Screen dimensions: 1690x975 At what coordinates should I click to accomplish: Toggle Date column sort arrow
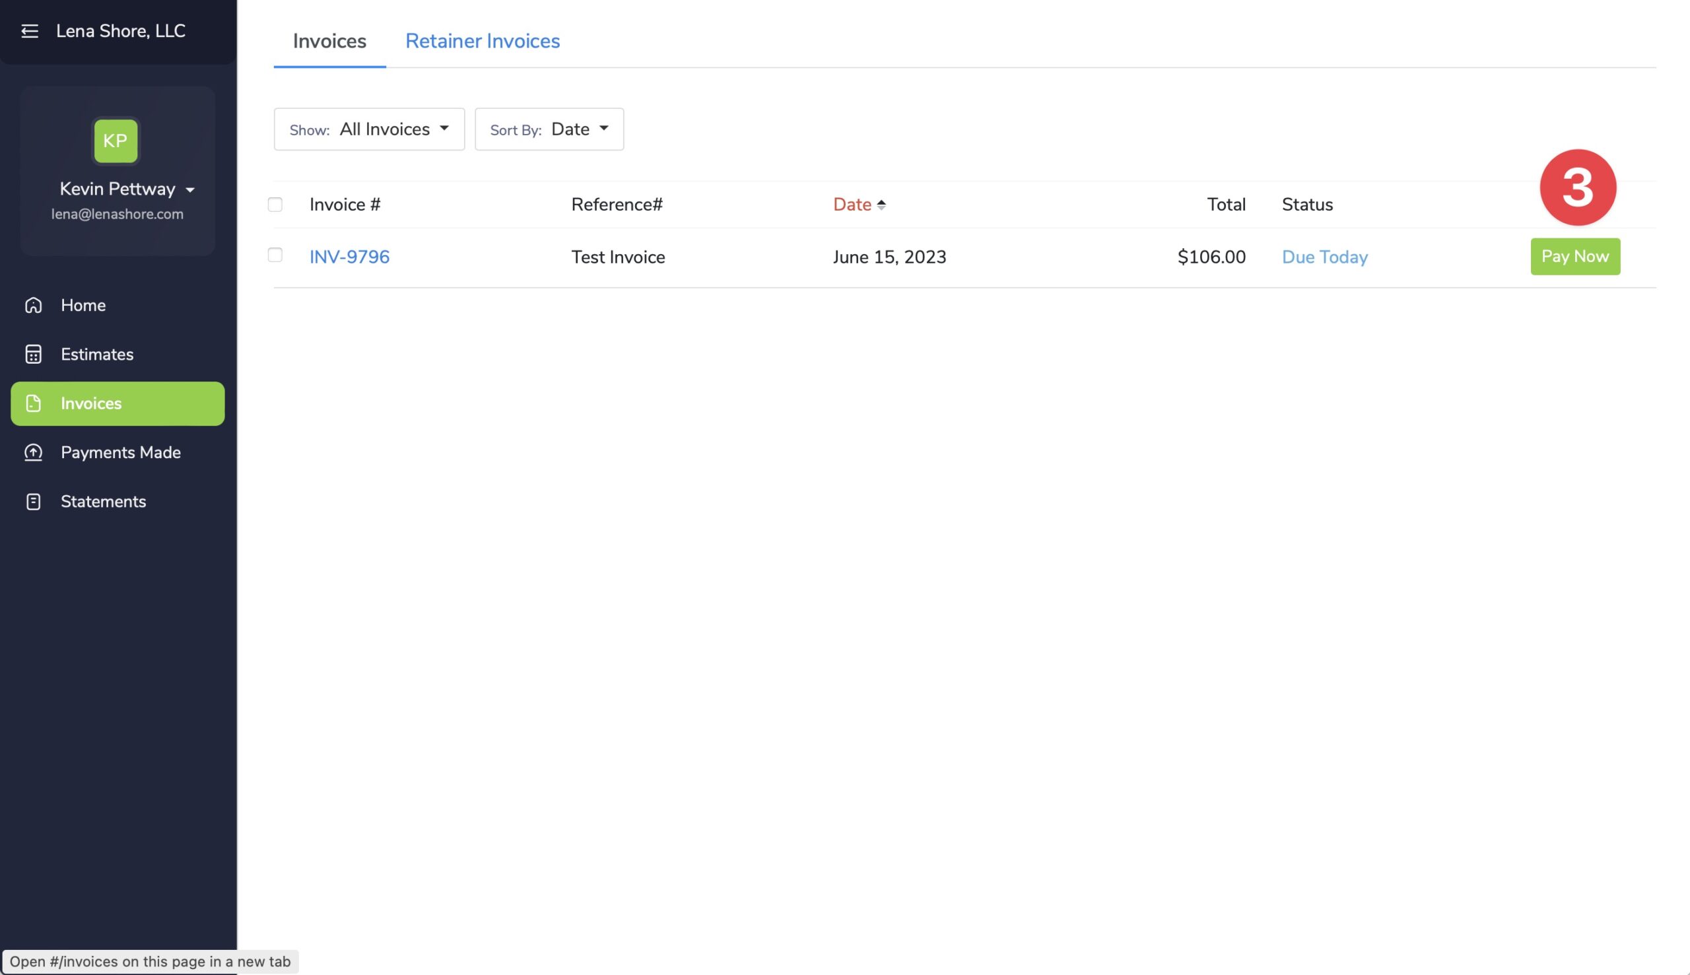point(881,205)
